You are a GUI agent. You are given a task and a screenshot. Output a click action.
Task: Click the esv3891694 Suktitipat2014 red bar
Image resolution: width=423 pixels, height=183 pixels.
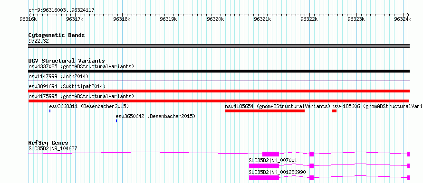click(219, 91)
